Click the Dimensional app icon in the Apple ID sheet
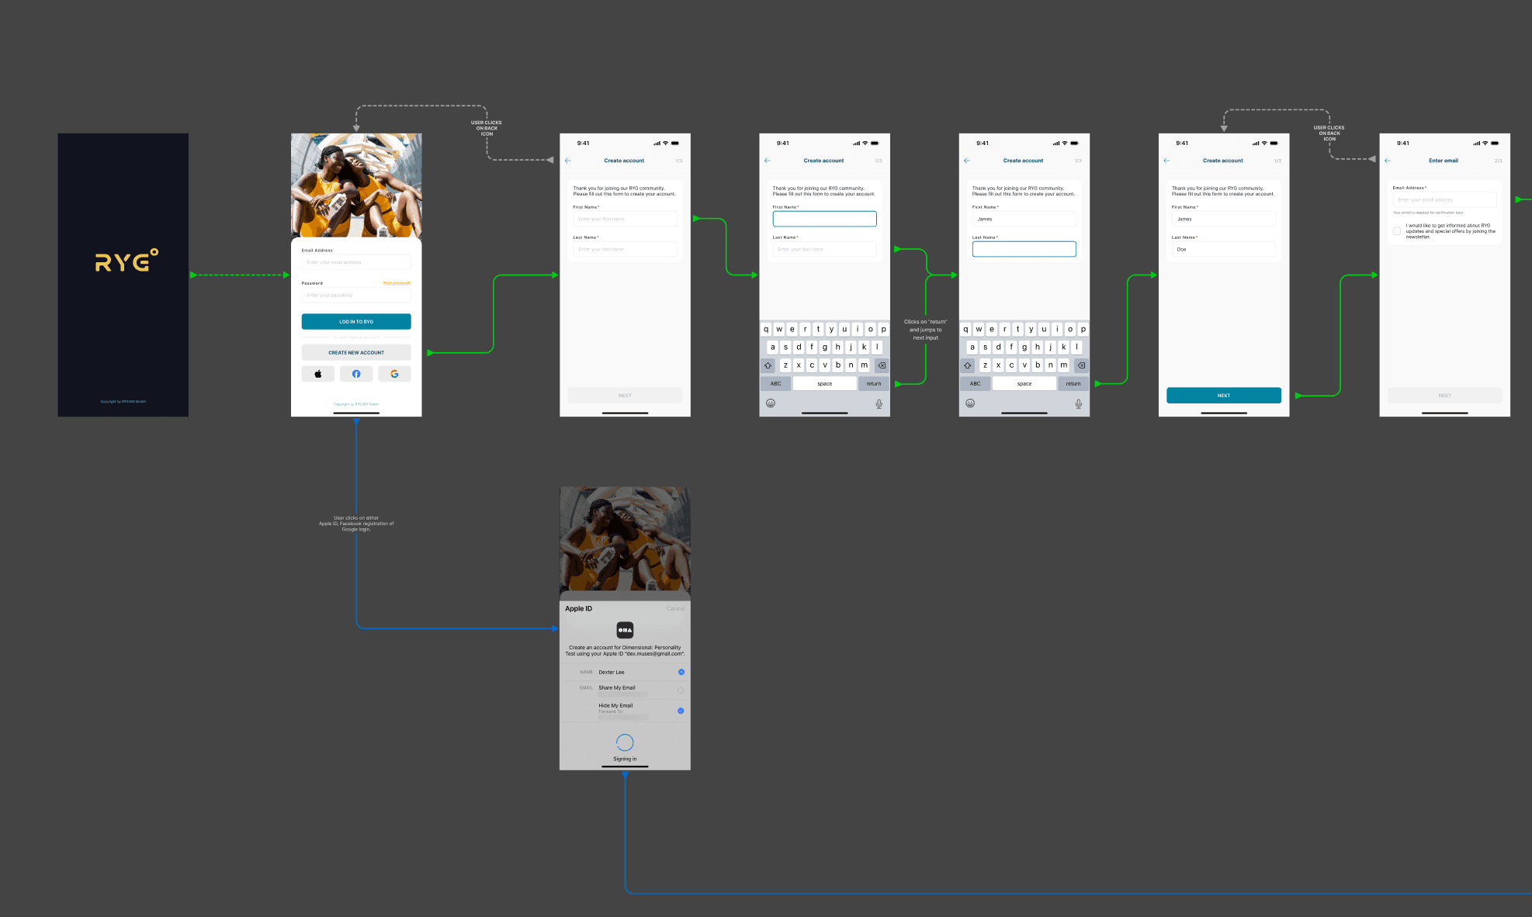Screen dimensions: 1532x917 pyautogui.click(x=625, y=629)
